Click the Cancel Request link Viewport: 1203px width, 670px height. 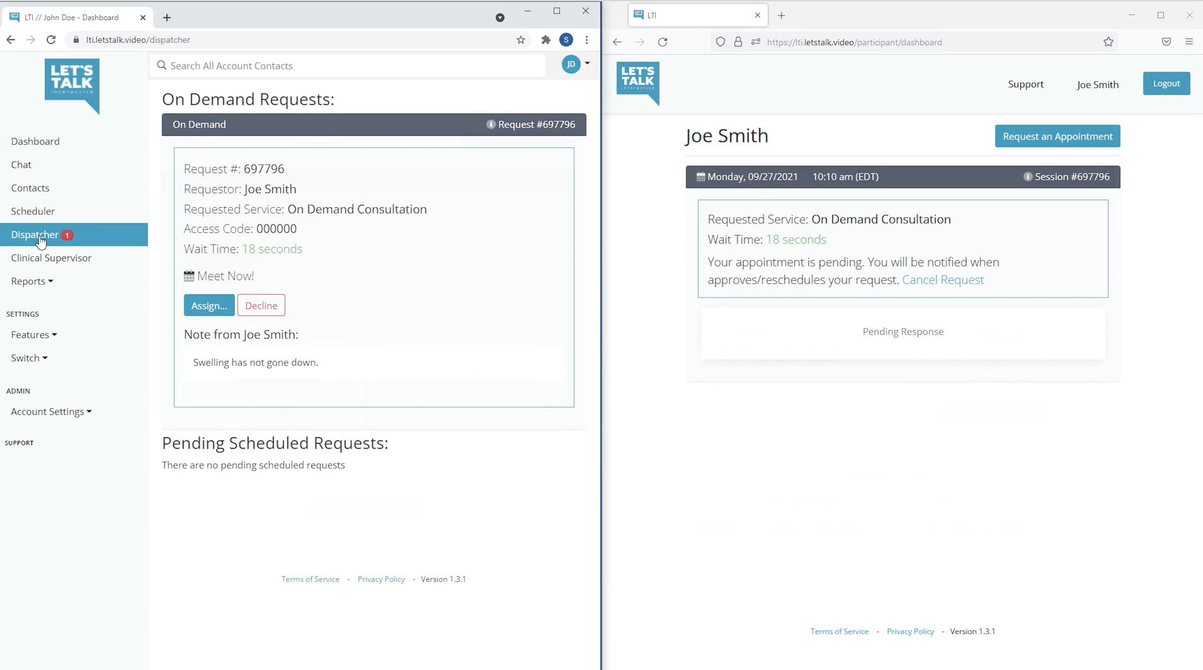tap(943, 280)
